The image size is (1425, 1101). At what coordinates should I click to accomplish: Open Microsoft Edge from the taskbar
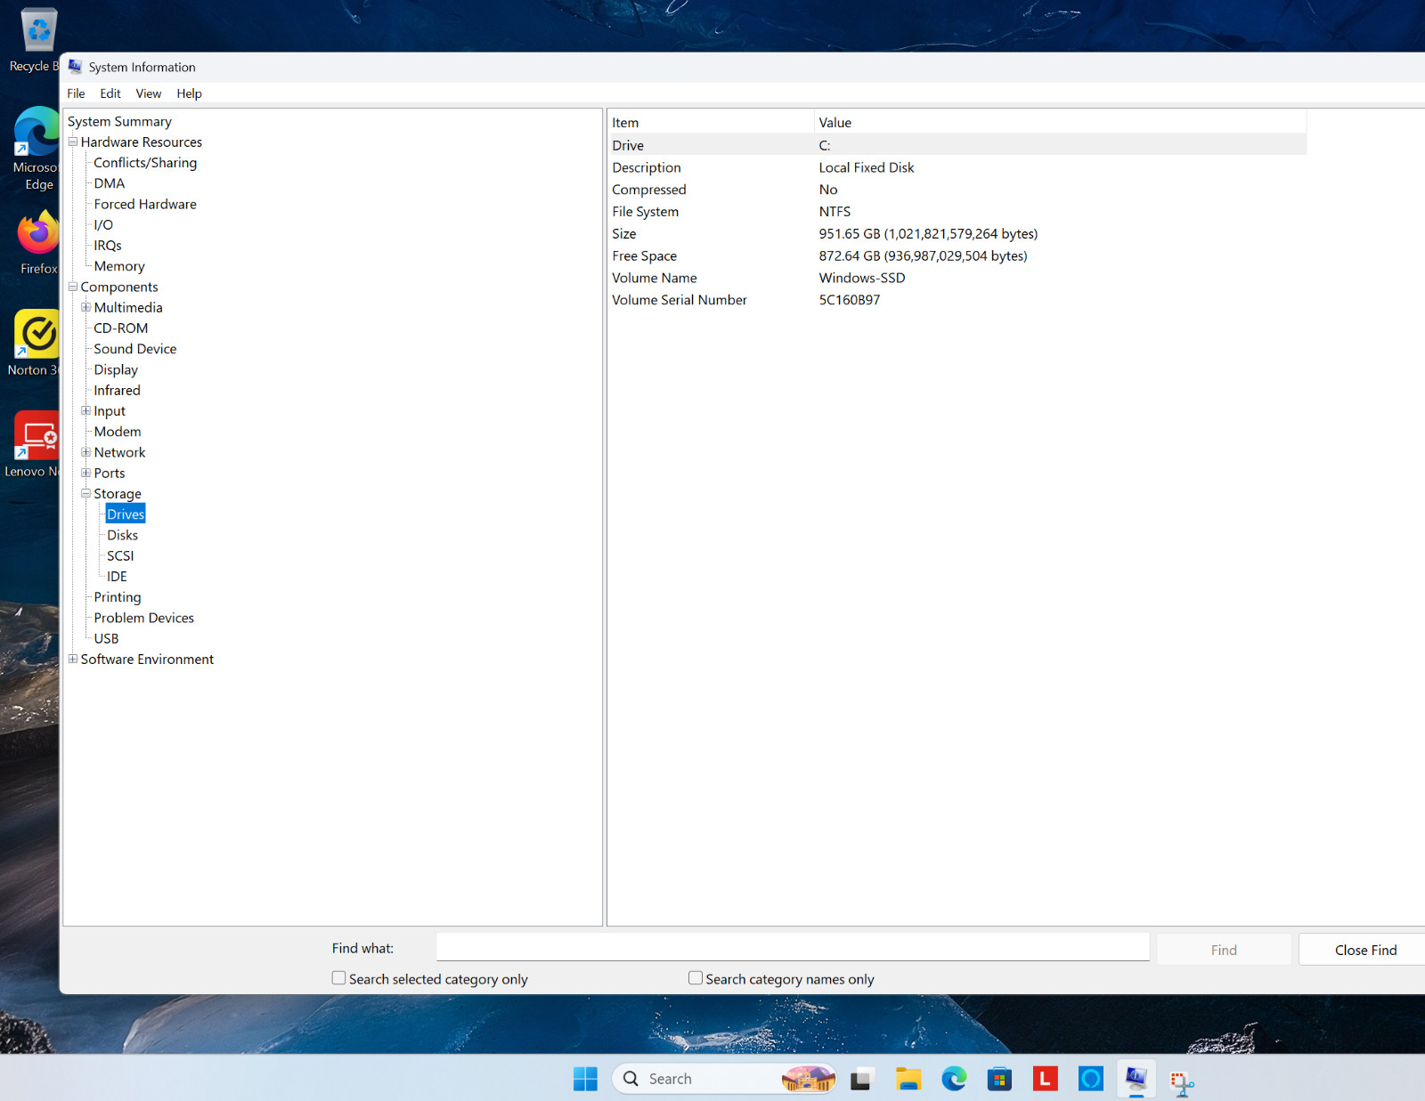point(954,1079)
